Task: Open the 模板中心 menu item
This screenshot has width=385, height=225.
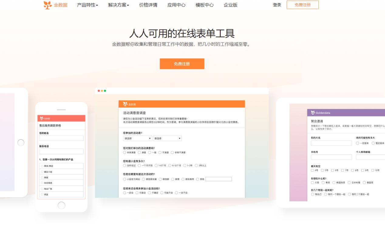Action: 203,5
